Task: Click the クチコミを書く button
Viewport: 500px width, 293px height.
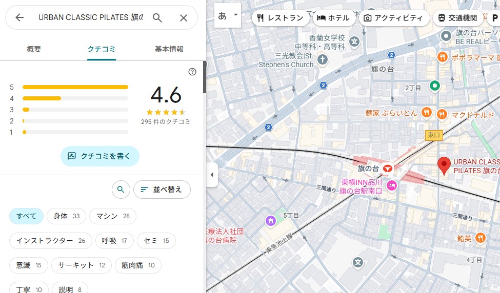Action: [99, 156]
